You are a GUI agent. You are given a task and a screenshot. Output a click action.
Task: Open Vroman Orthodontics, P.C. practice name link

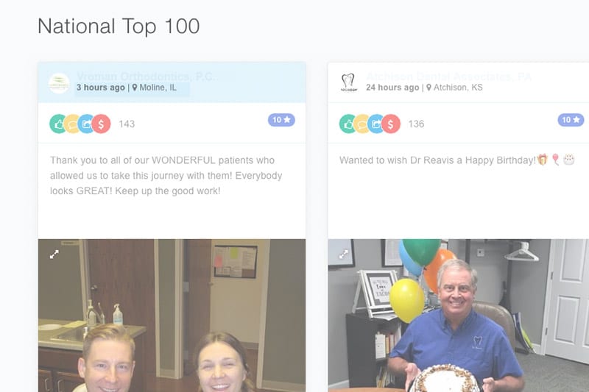click(x=145, y=76)
